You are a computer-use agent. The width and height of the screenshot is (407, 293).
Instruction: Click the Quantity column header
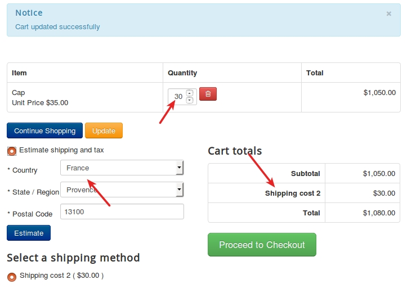click(x=182, y=73)
